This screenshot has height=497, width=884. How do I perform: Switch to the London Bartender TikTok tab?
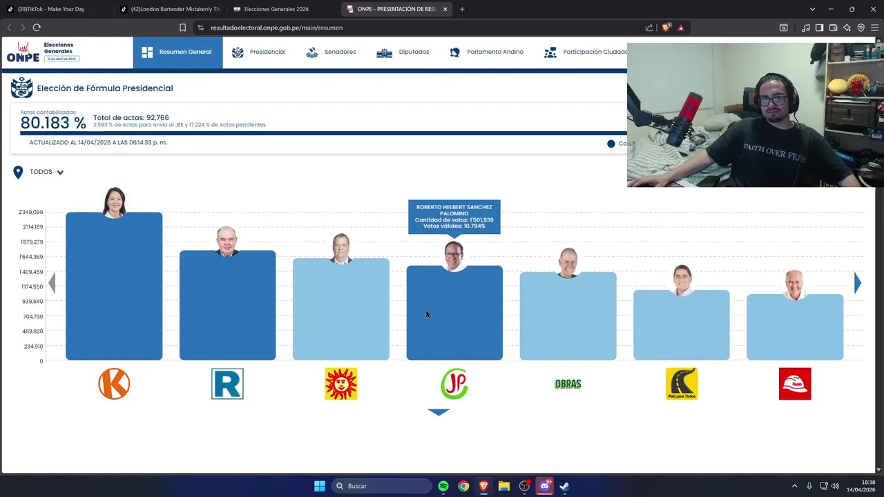tap(169, 9)
